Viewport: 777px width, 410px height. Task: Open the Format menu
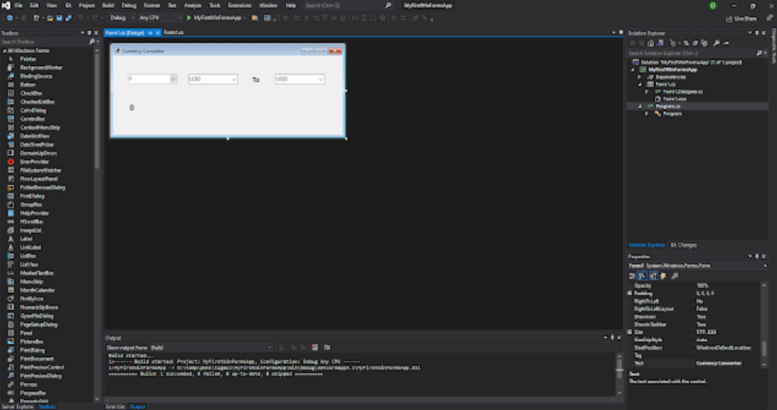[152, 5]
